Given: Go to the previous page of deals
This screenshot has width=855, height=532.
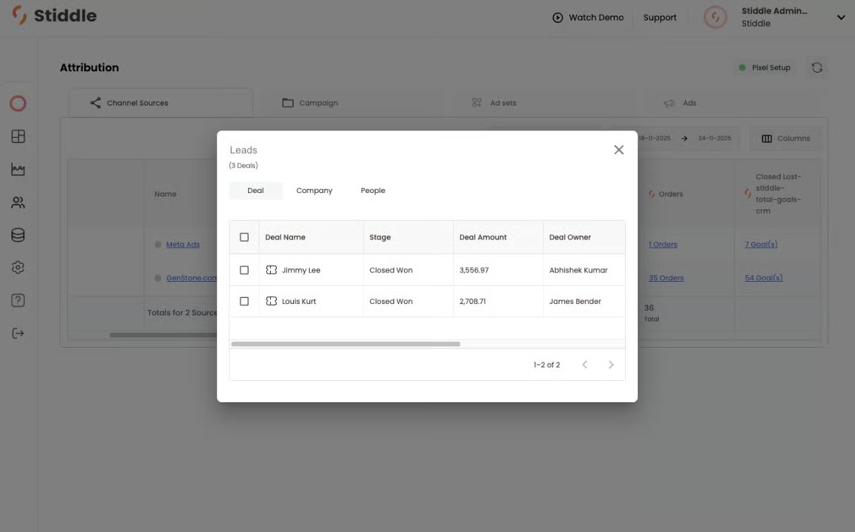Looking at the screenshot, I should tap(585, 365).
